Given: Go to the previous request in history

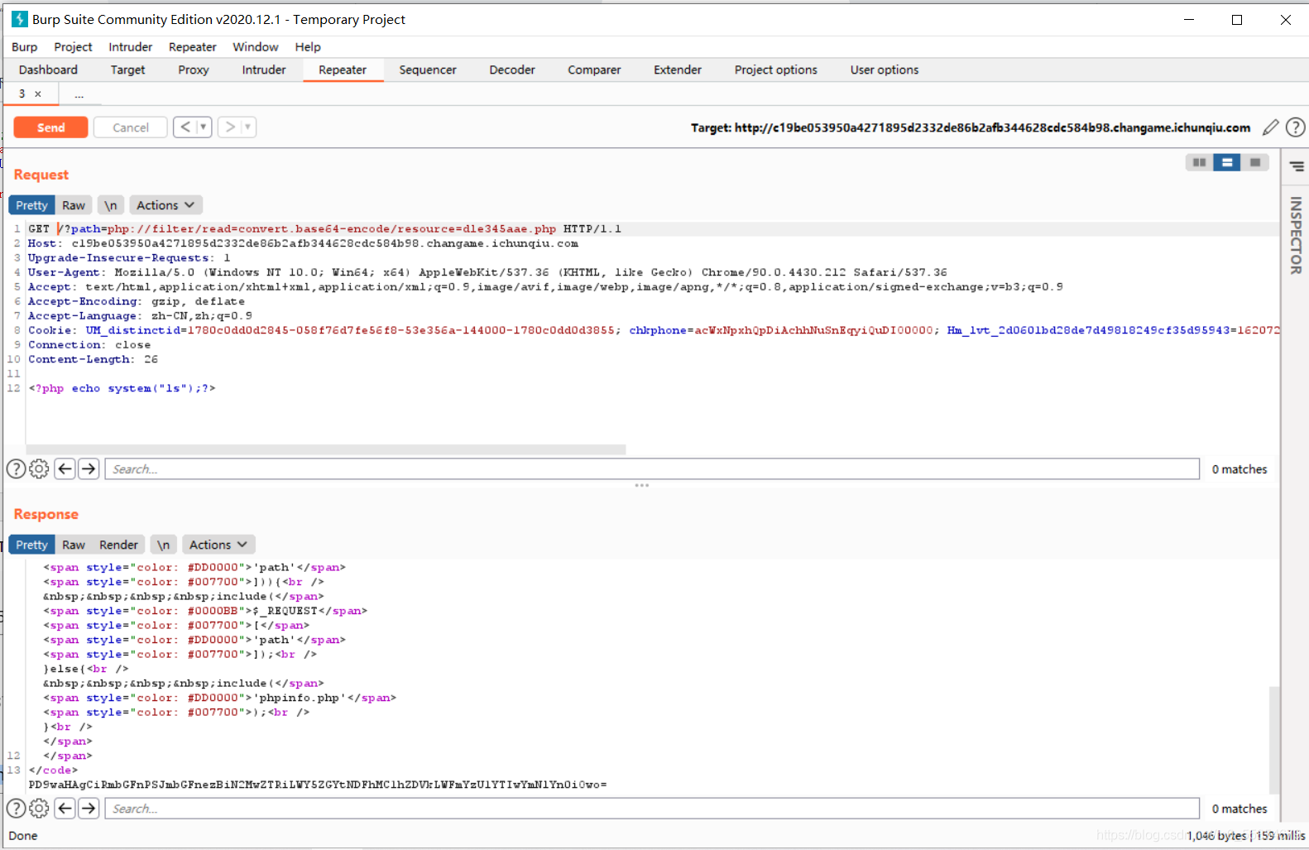Looking at the screenshot, I should click(185, 127).
